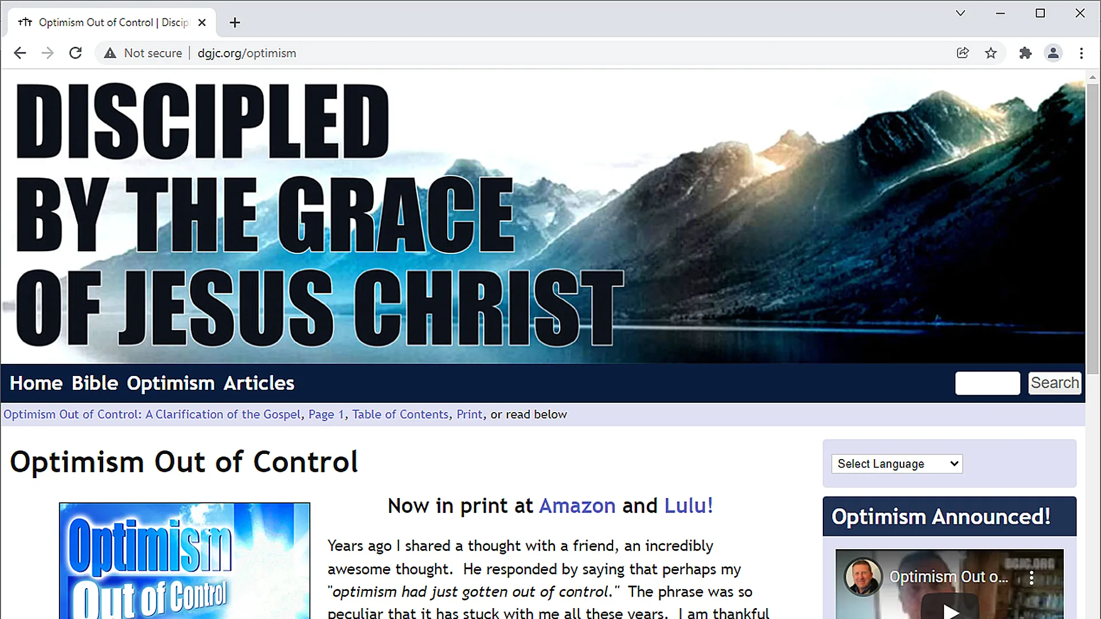Click the Amazon link in article
Viewport: 1101px width, 619px height.
576,506
